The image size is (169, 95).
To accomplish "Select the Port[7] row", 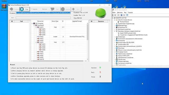I will point(59,54).
